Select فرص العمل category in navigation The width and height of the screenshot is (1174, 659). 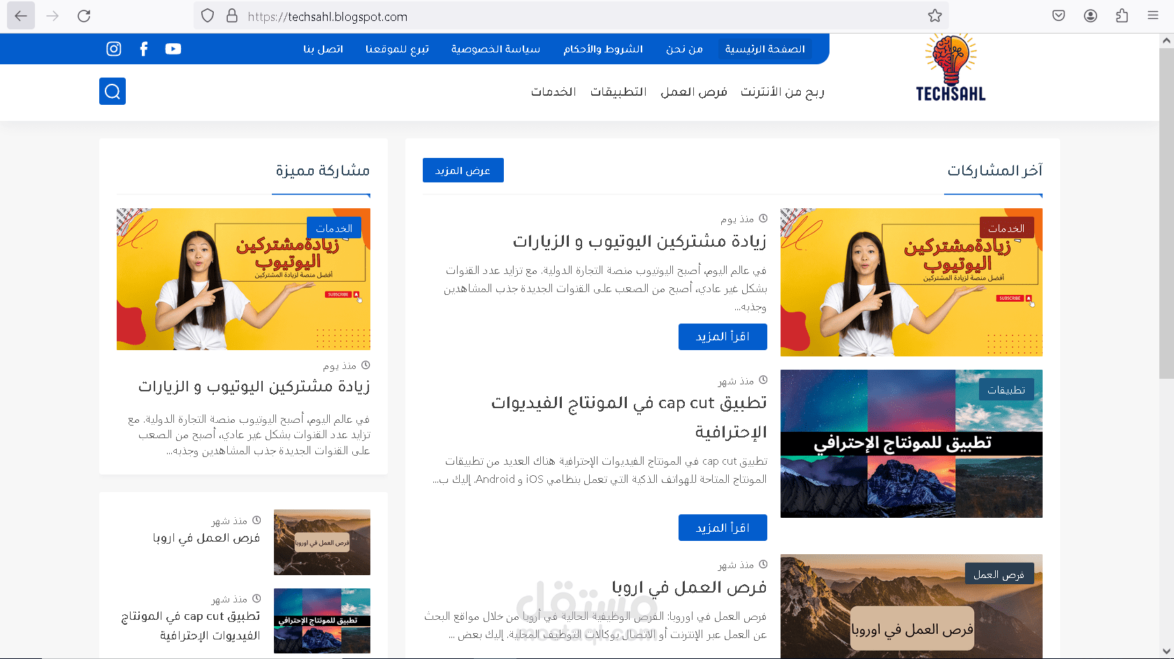click(694, 92)
